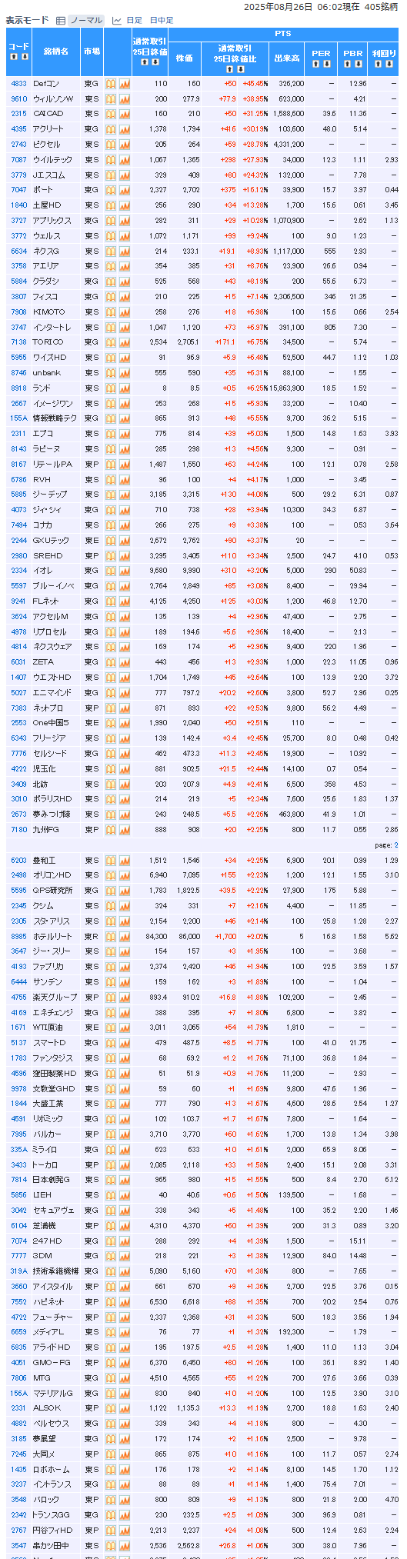Switch display mode to 日中足

tap(162, 20)
